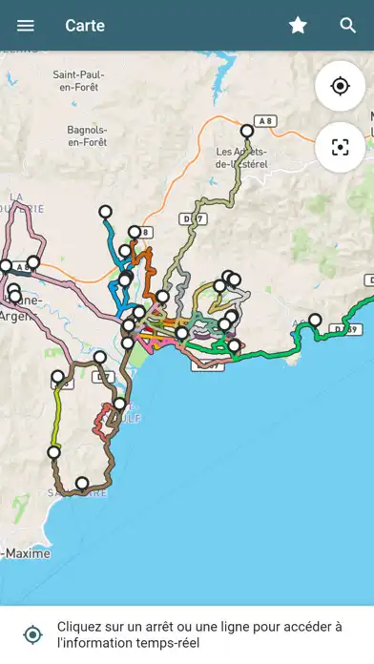Select the southernmost stop on the brown line

pos(82,483)
